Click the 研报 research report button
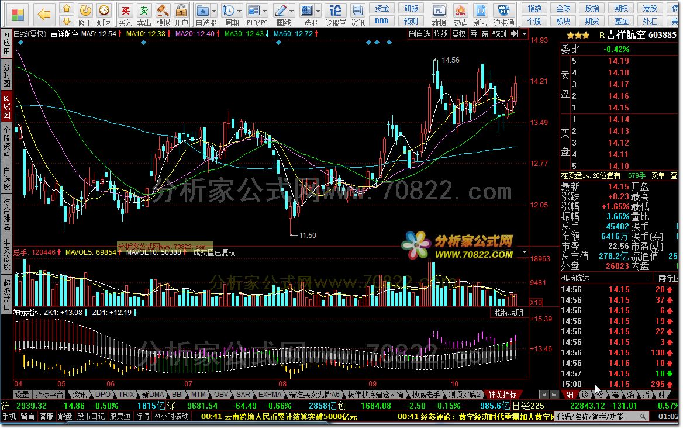The width and height of the screenshot is (683, 429). [411, 8]
